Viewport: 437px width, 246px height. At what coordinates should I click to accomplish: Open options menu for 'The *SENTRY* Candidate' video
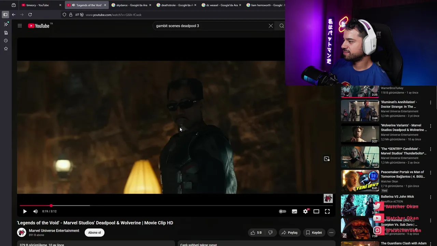coord(431,149)
